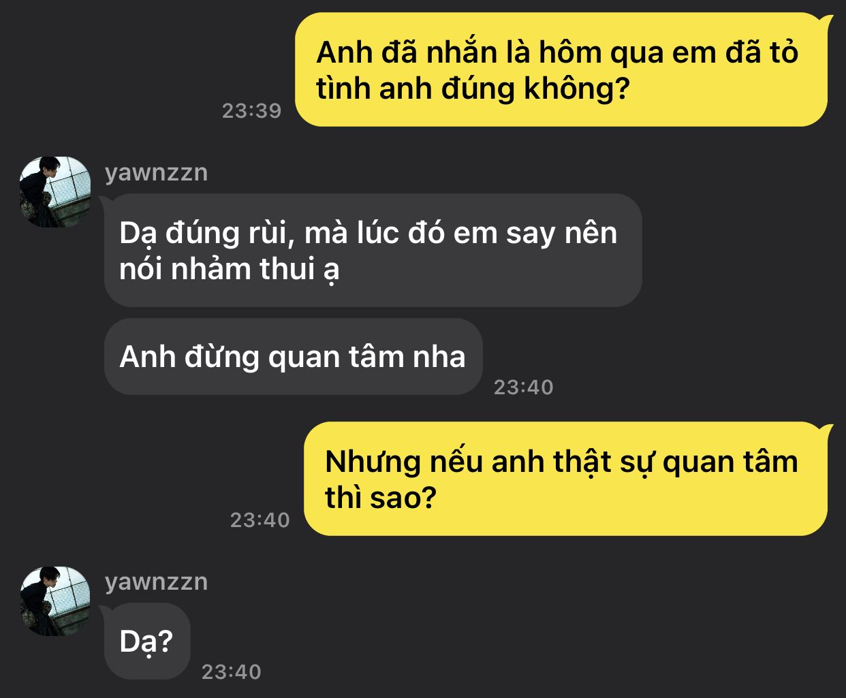This screenshot has height=698, width=846.
Task: Select the short "Dạ?" message bubble
Action: point(146,641)
